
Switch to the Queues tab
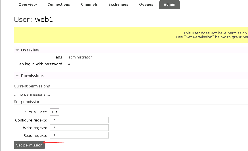146,5
